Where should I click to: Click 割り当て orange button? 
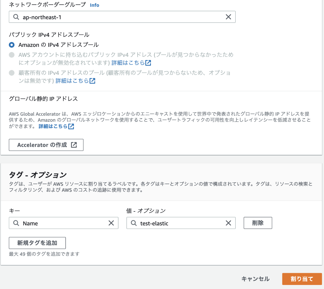coord(302,279)
